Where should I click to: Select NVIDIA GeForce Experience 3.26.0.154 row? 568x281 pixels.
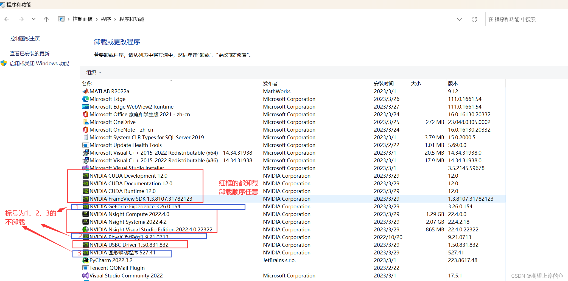click(x=293, y=206)
